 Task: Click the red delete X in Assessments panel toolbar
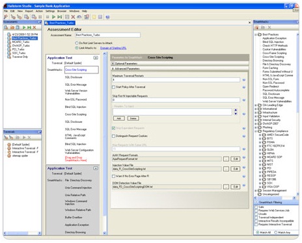[x=34, y=27]
